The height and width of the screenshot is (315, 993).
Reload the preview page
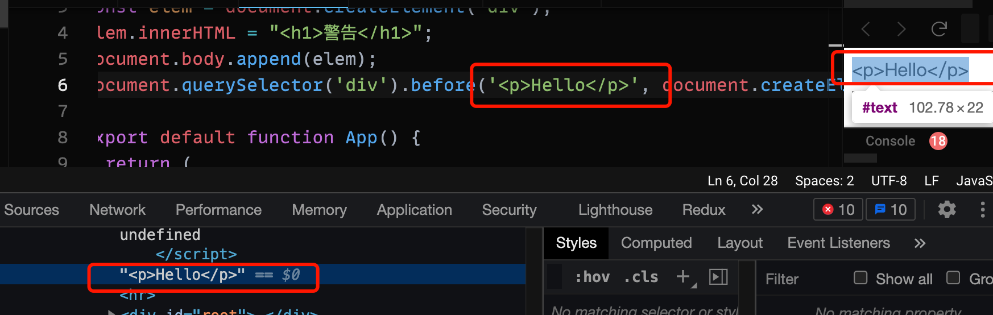click(939, 29)
